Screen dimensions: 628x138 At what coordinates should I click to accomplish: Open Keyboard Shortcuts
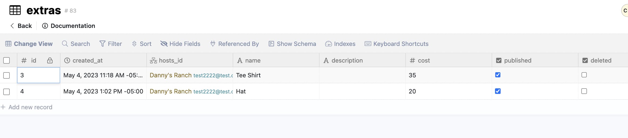pos(396,44)
